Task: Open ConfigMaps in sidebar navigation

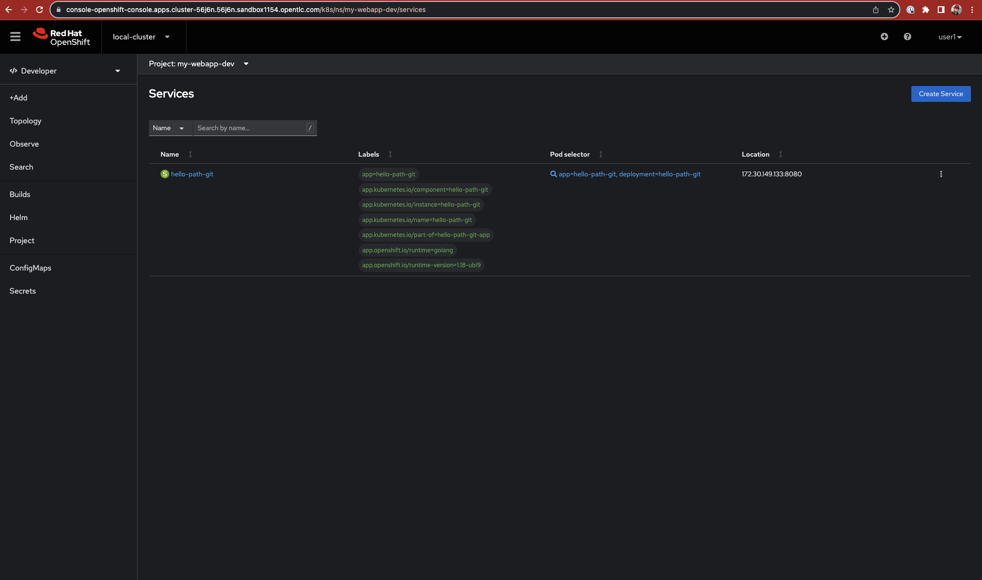Action: (30, 268)
